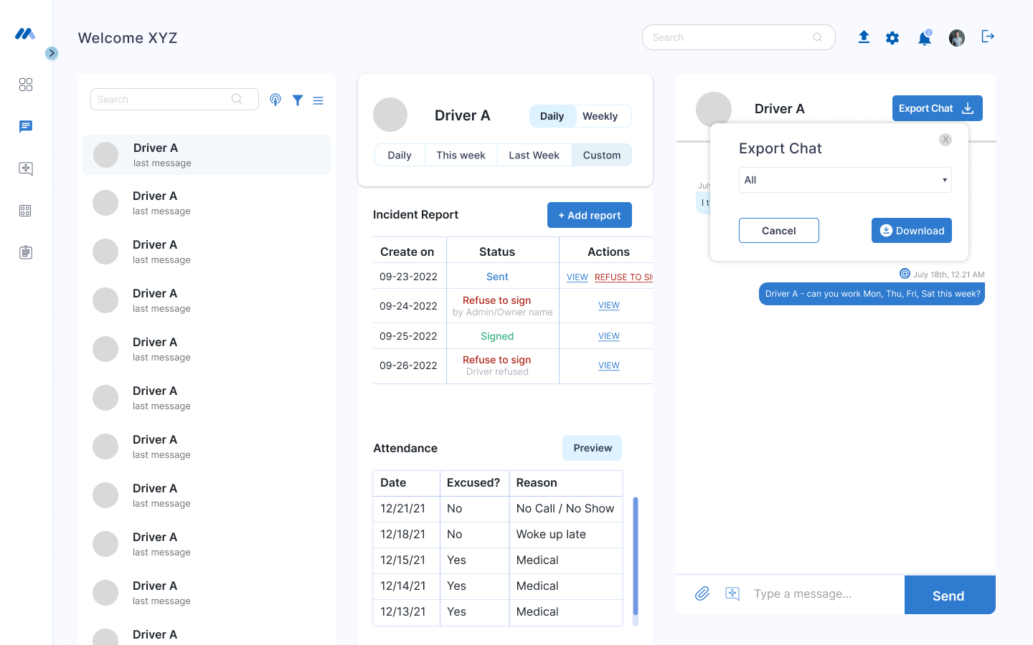
Task: Expand the sidebar with arrow chevron
Action: (52, 53)
